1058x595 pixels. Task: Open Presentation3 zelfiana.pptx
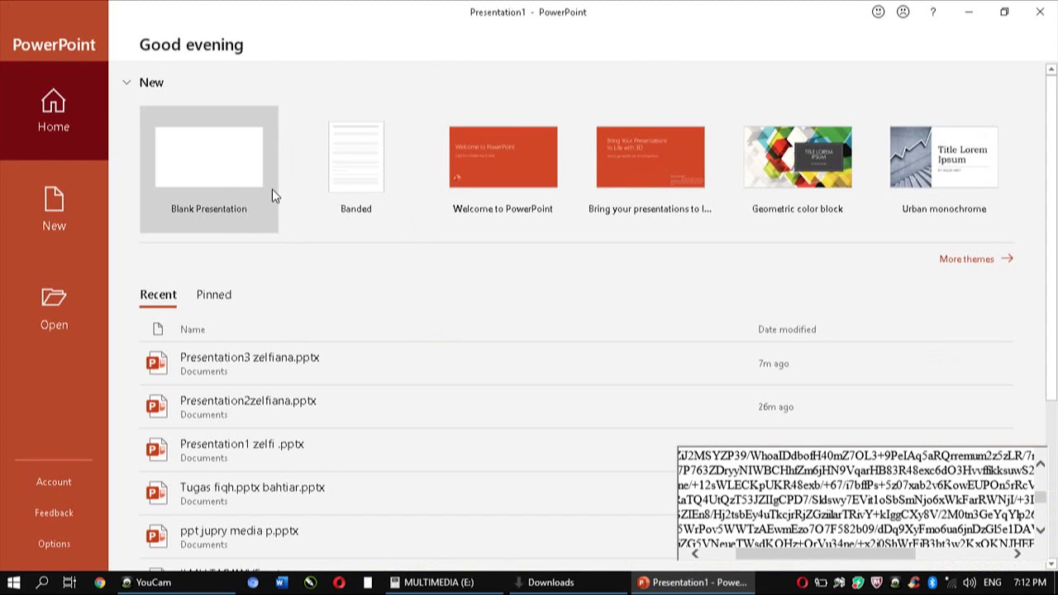click(250, 358)
